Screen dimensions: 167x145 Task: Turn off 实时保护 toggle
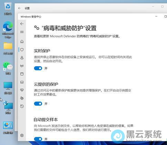(x=38, y=68)
